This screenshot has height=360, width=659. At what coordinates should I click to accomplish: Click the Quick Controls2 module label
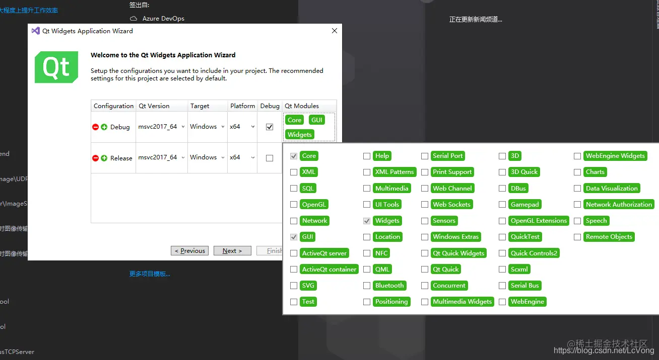534,253
